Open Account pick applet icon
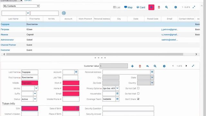Image resolution: width=206 pixels, height=116 pixels. (x=76, y=72)
